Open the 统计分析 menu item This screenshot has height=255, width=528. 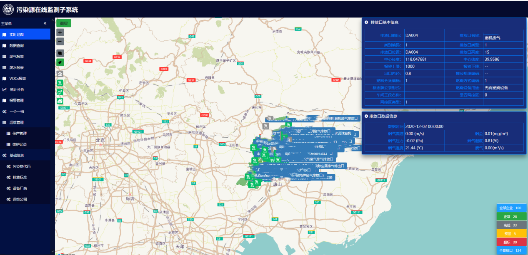pyautogui.click(x=25, y=89)
